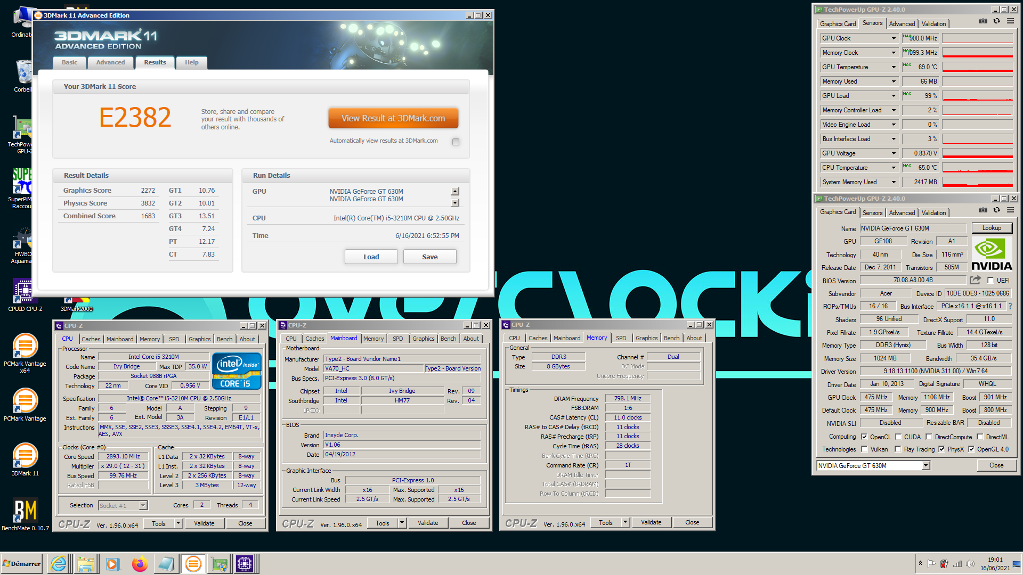Open PCMark Vantage desktop icon
This screenshot has height=575, width=1023.
[25, 405]
